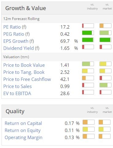113x148 pixels.
Task: Click the Return on Equity link
Action: [x=23, y=130]
